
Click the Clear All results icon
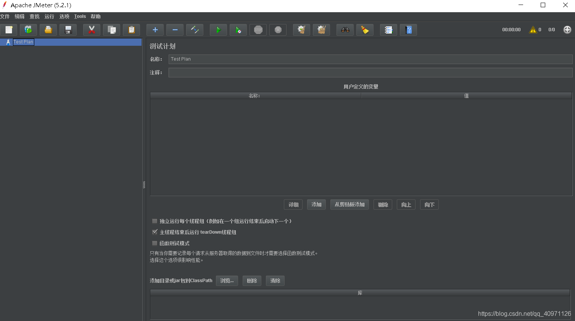coord(321,30)
